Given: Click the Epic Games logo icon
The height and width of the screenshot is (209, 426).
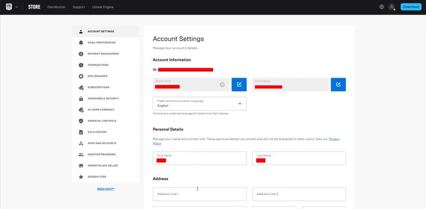Looking at the screenshot, I should 9,7.
